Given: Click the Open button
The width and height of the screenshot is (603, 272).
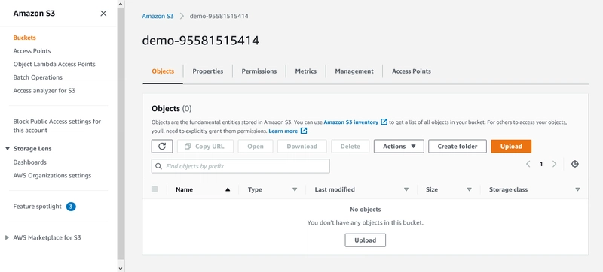Looking at the screenshot, I should [x=256, y=147].
